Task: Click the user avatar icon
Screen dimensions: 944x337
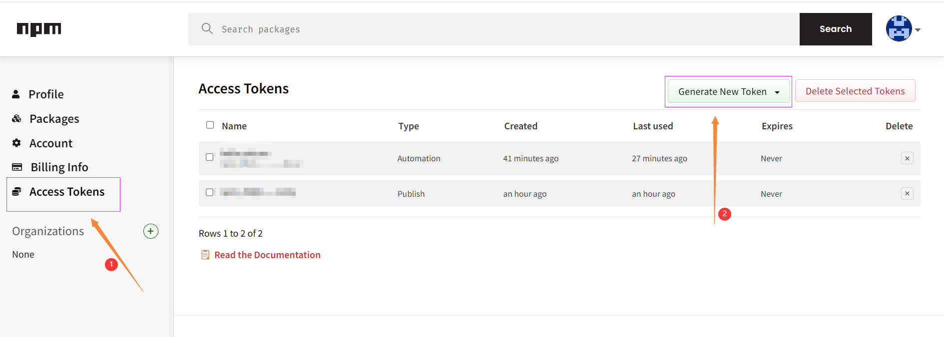Action: [x=899, y=28]
